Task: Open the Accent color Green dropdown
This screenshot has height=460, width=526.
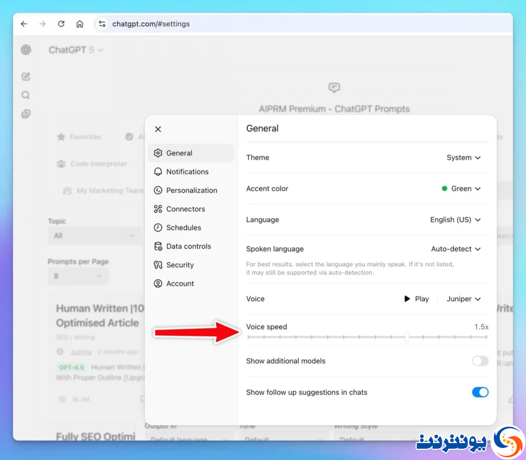Action: (462, 188)
